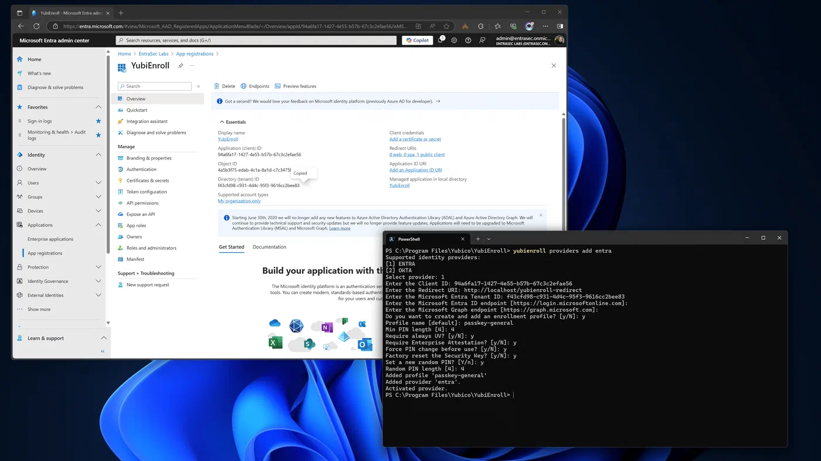Image resolution: width=821 pixels, height=461 pixels.
Task: Click the Copilot button
Action: click(418, 40)
